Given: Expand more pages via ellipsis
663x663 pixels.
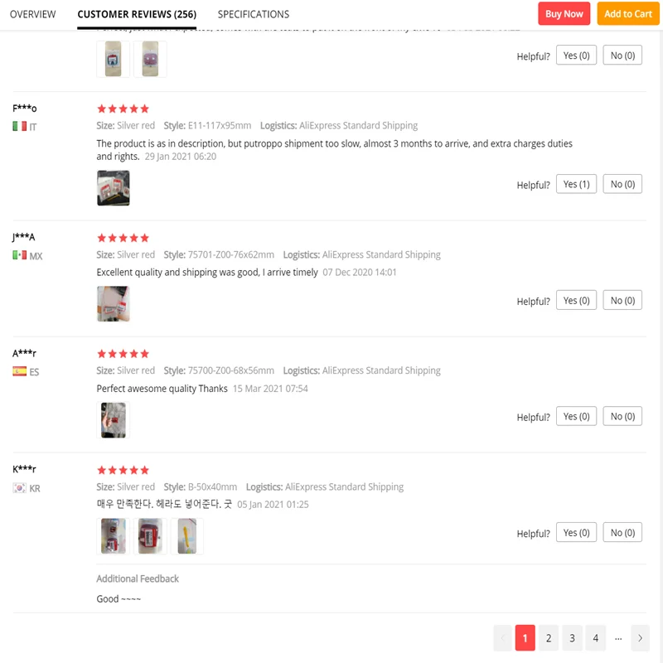Looking at the screenshot, I should point(618,638).
